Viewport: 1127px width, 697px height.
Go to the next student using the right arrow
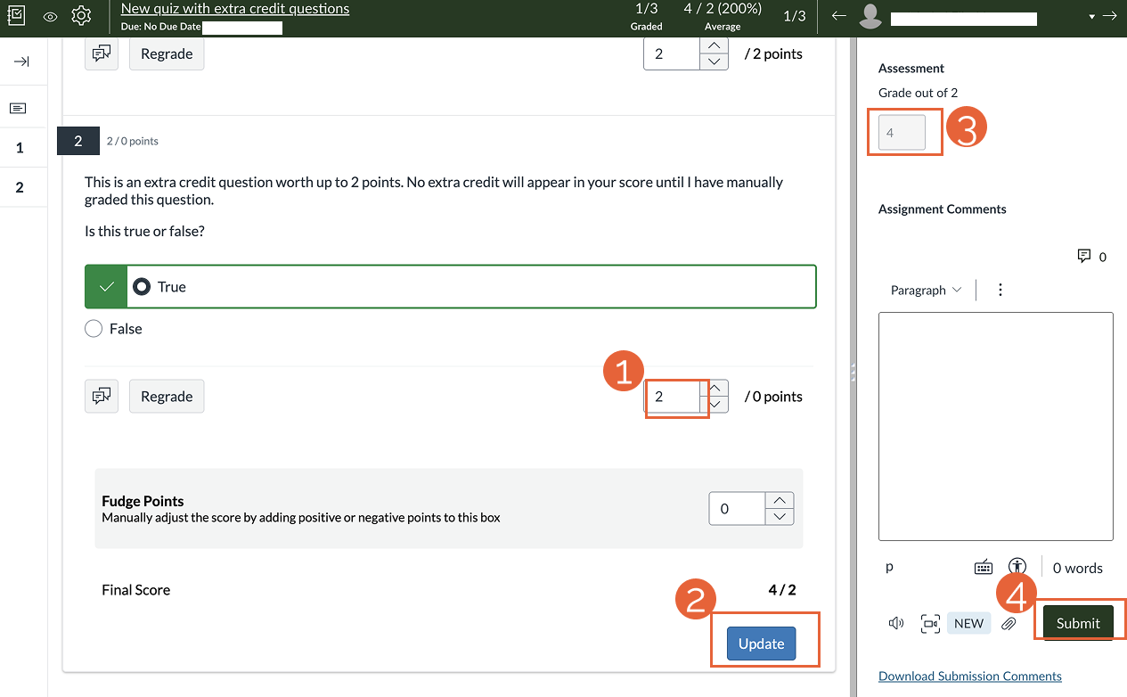pos(1110,15)
